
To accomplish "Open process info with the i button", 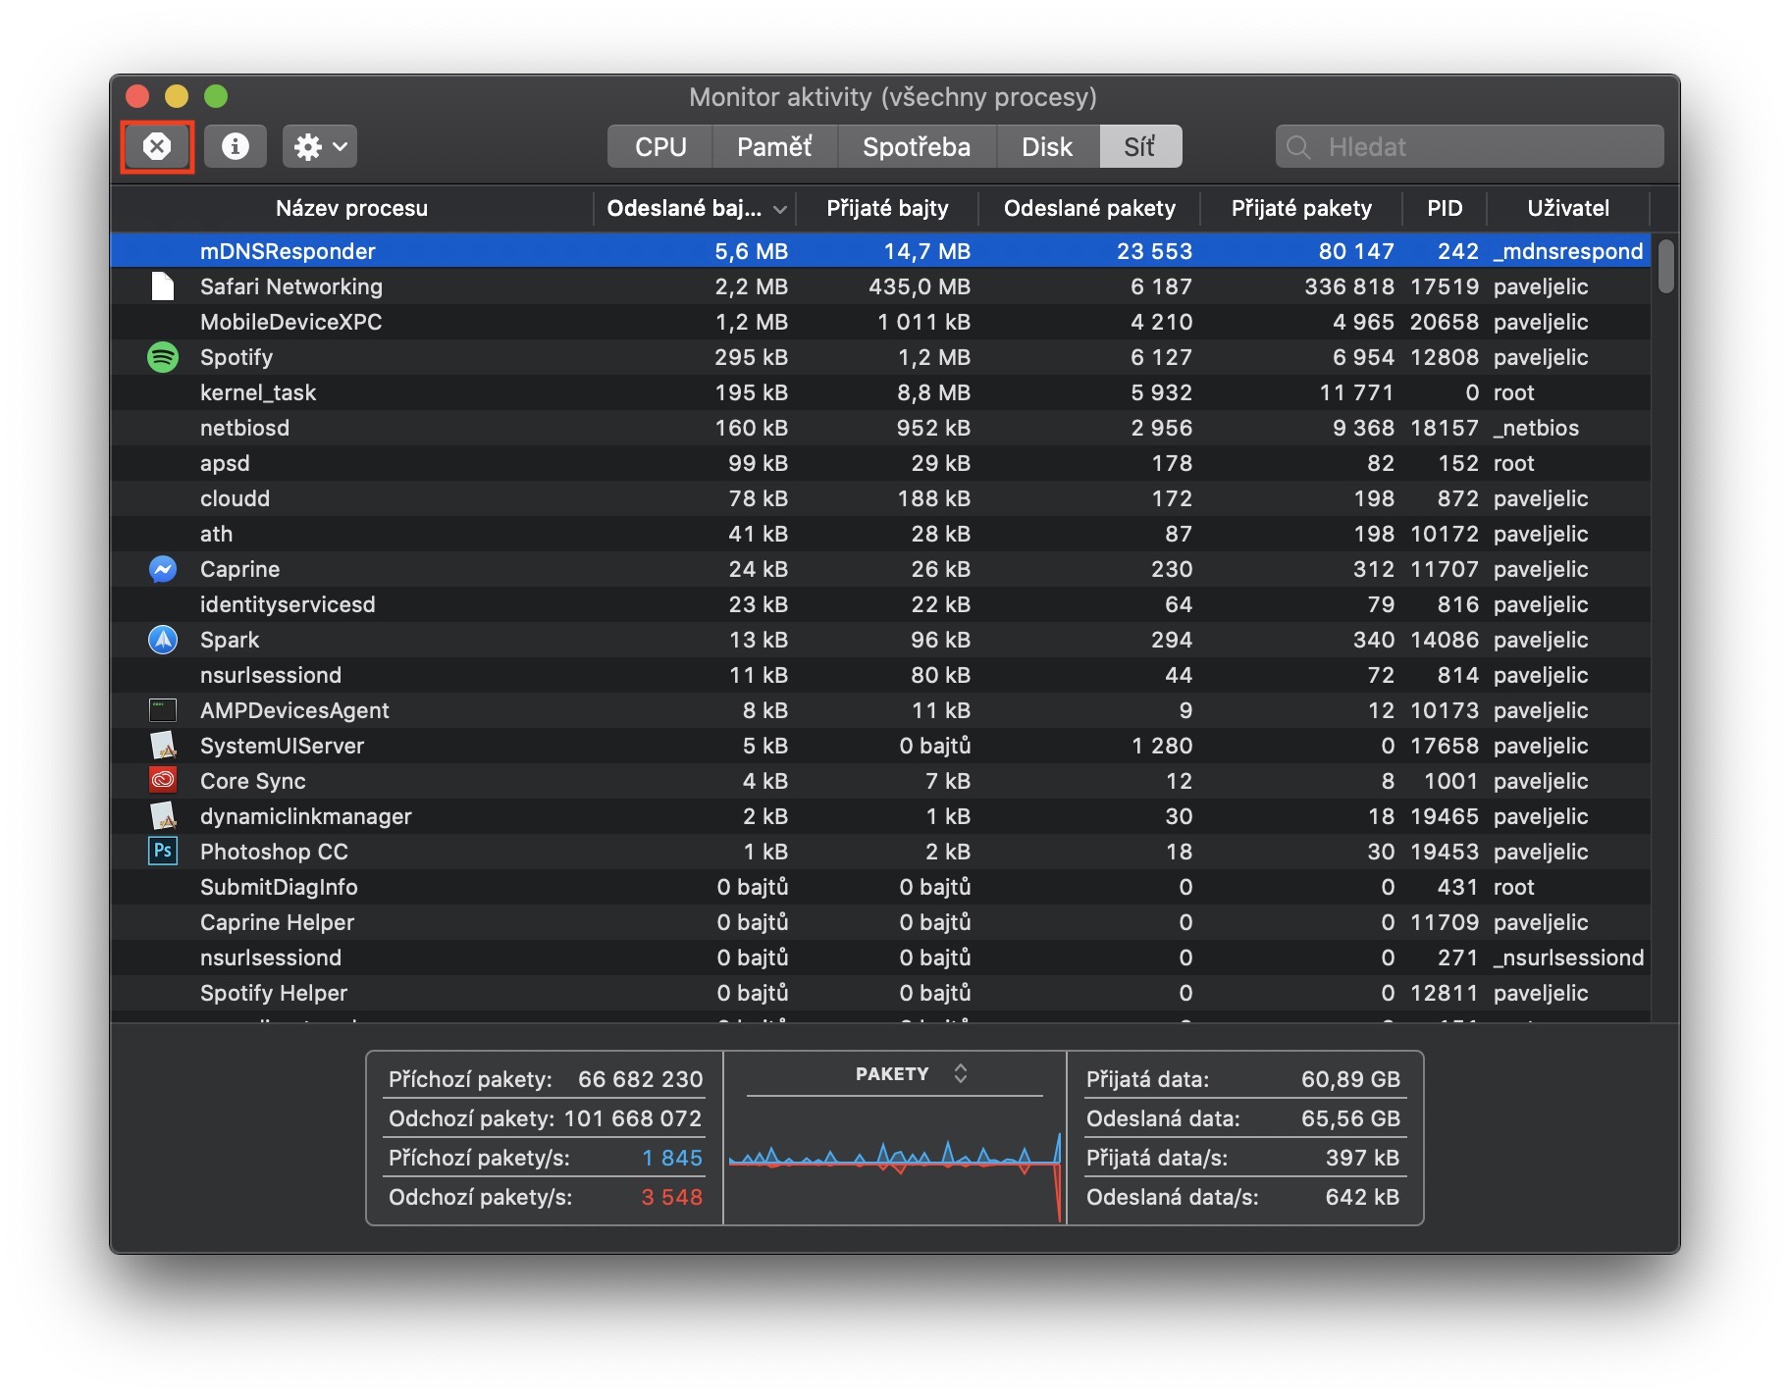I will point(235,147).
